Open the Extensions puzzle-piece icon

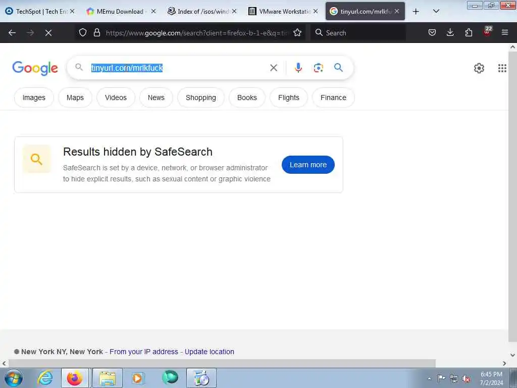click(469, 32)
